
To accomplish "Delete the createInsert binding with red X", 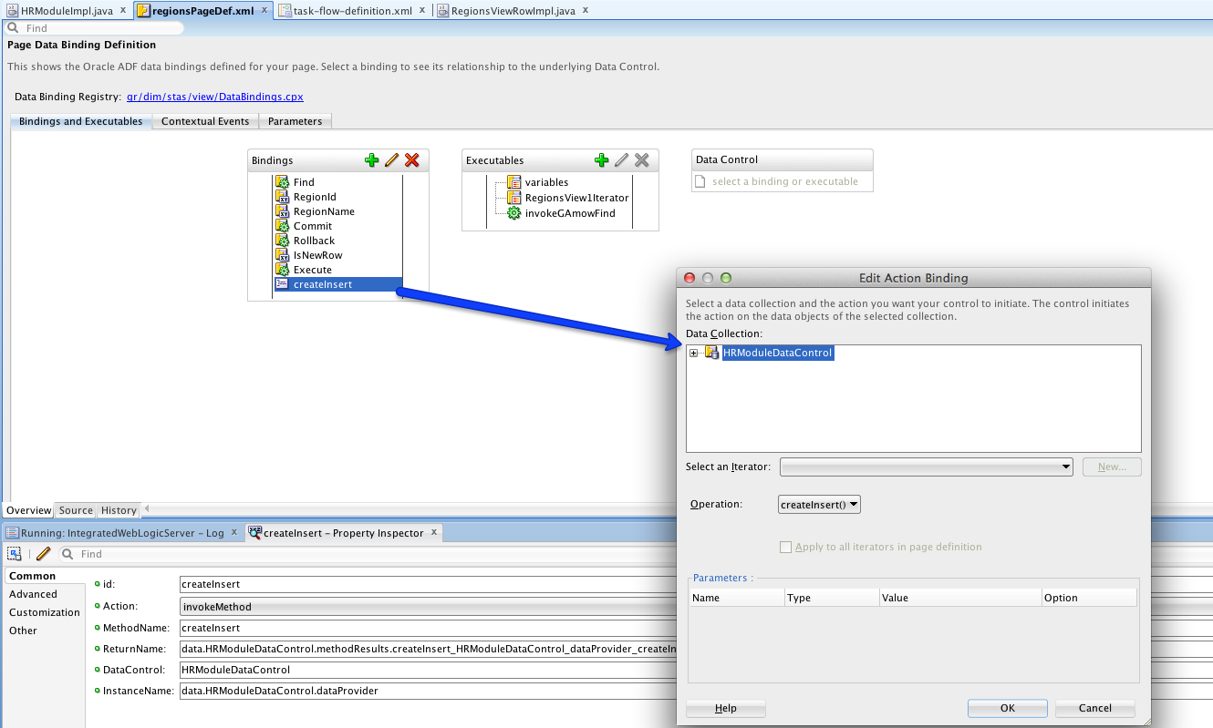I will (411, 159).
